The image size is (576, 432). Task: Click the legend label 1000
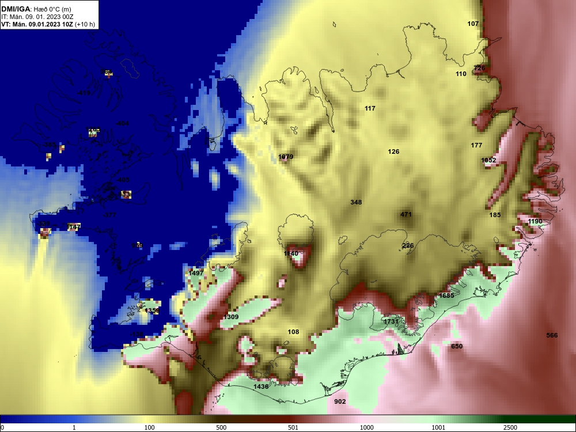pos(366,427)
